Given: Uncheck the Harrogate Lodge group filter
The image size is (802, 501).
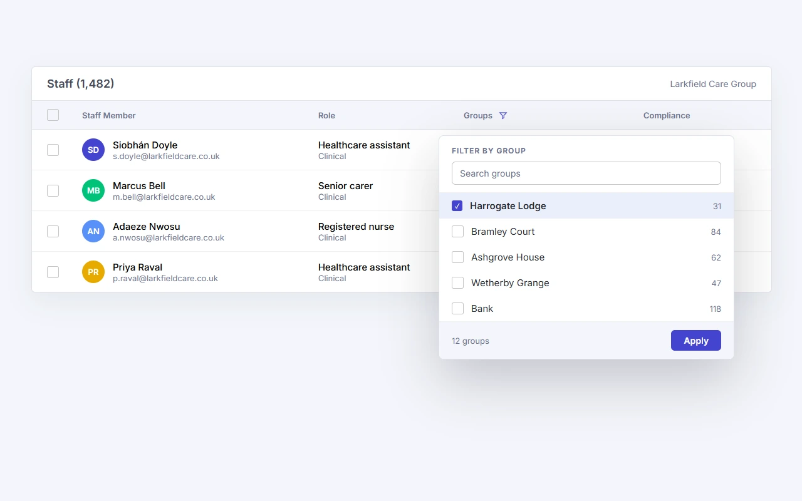Looking at the screenshot, I should pos(457,205).
